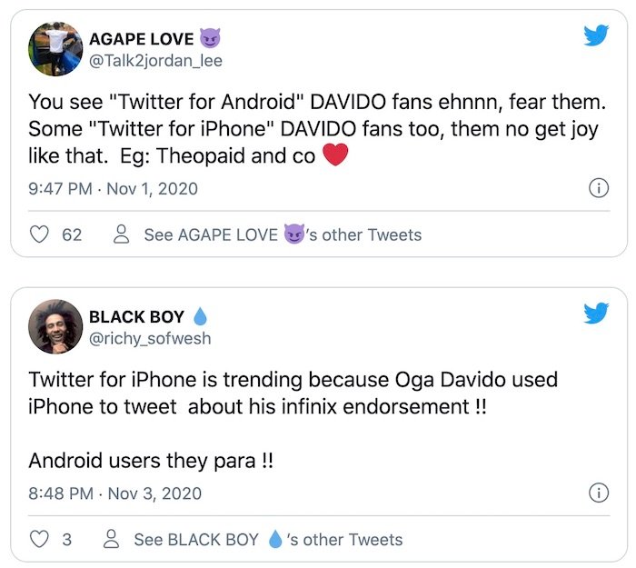Like the BLACK BOY tweet heart icon
Image resolution: width=636 pixels, height=568 pixels.
39,539
